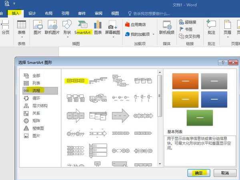Viewport: 240px width, 180px height.
Task: Insert Online Pictures (联机图片)
Action: tap(52, 27)
